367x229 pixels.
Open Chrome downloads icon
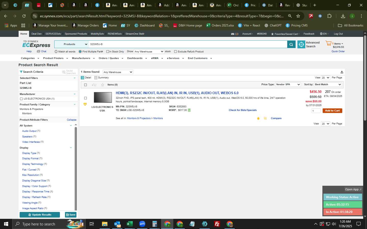(343, 16)
